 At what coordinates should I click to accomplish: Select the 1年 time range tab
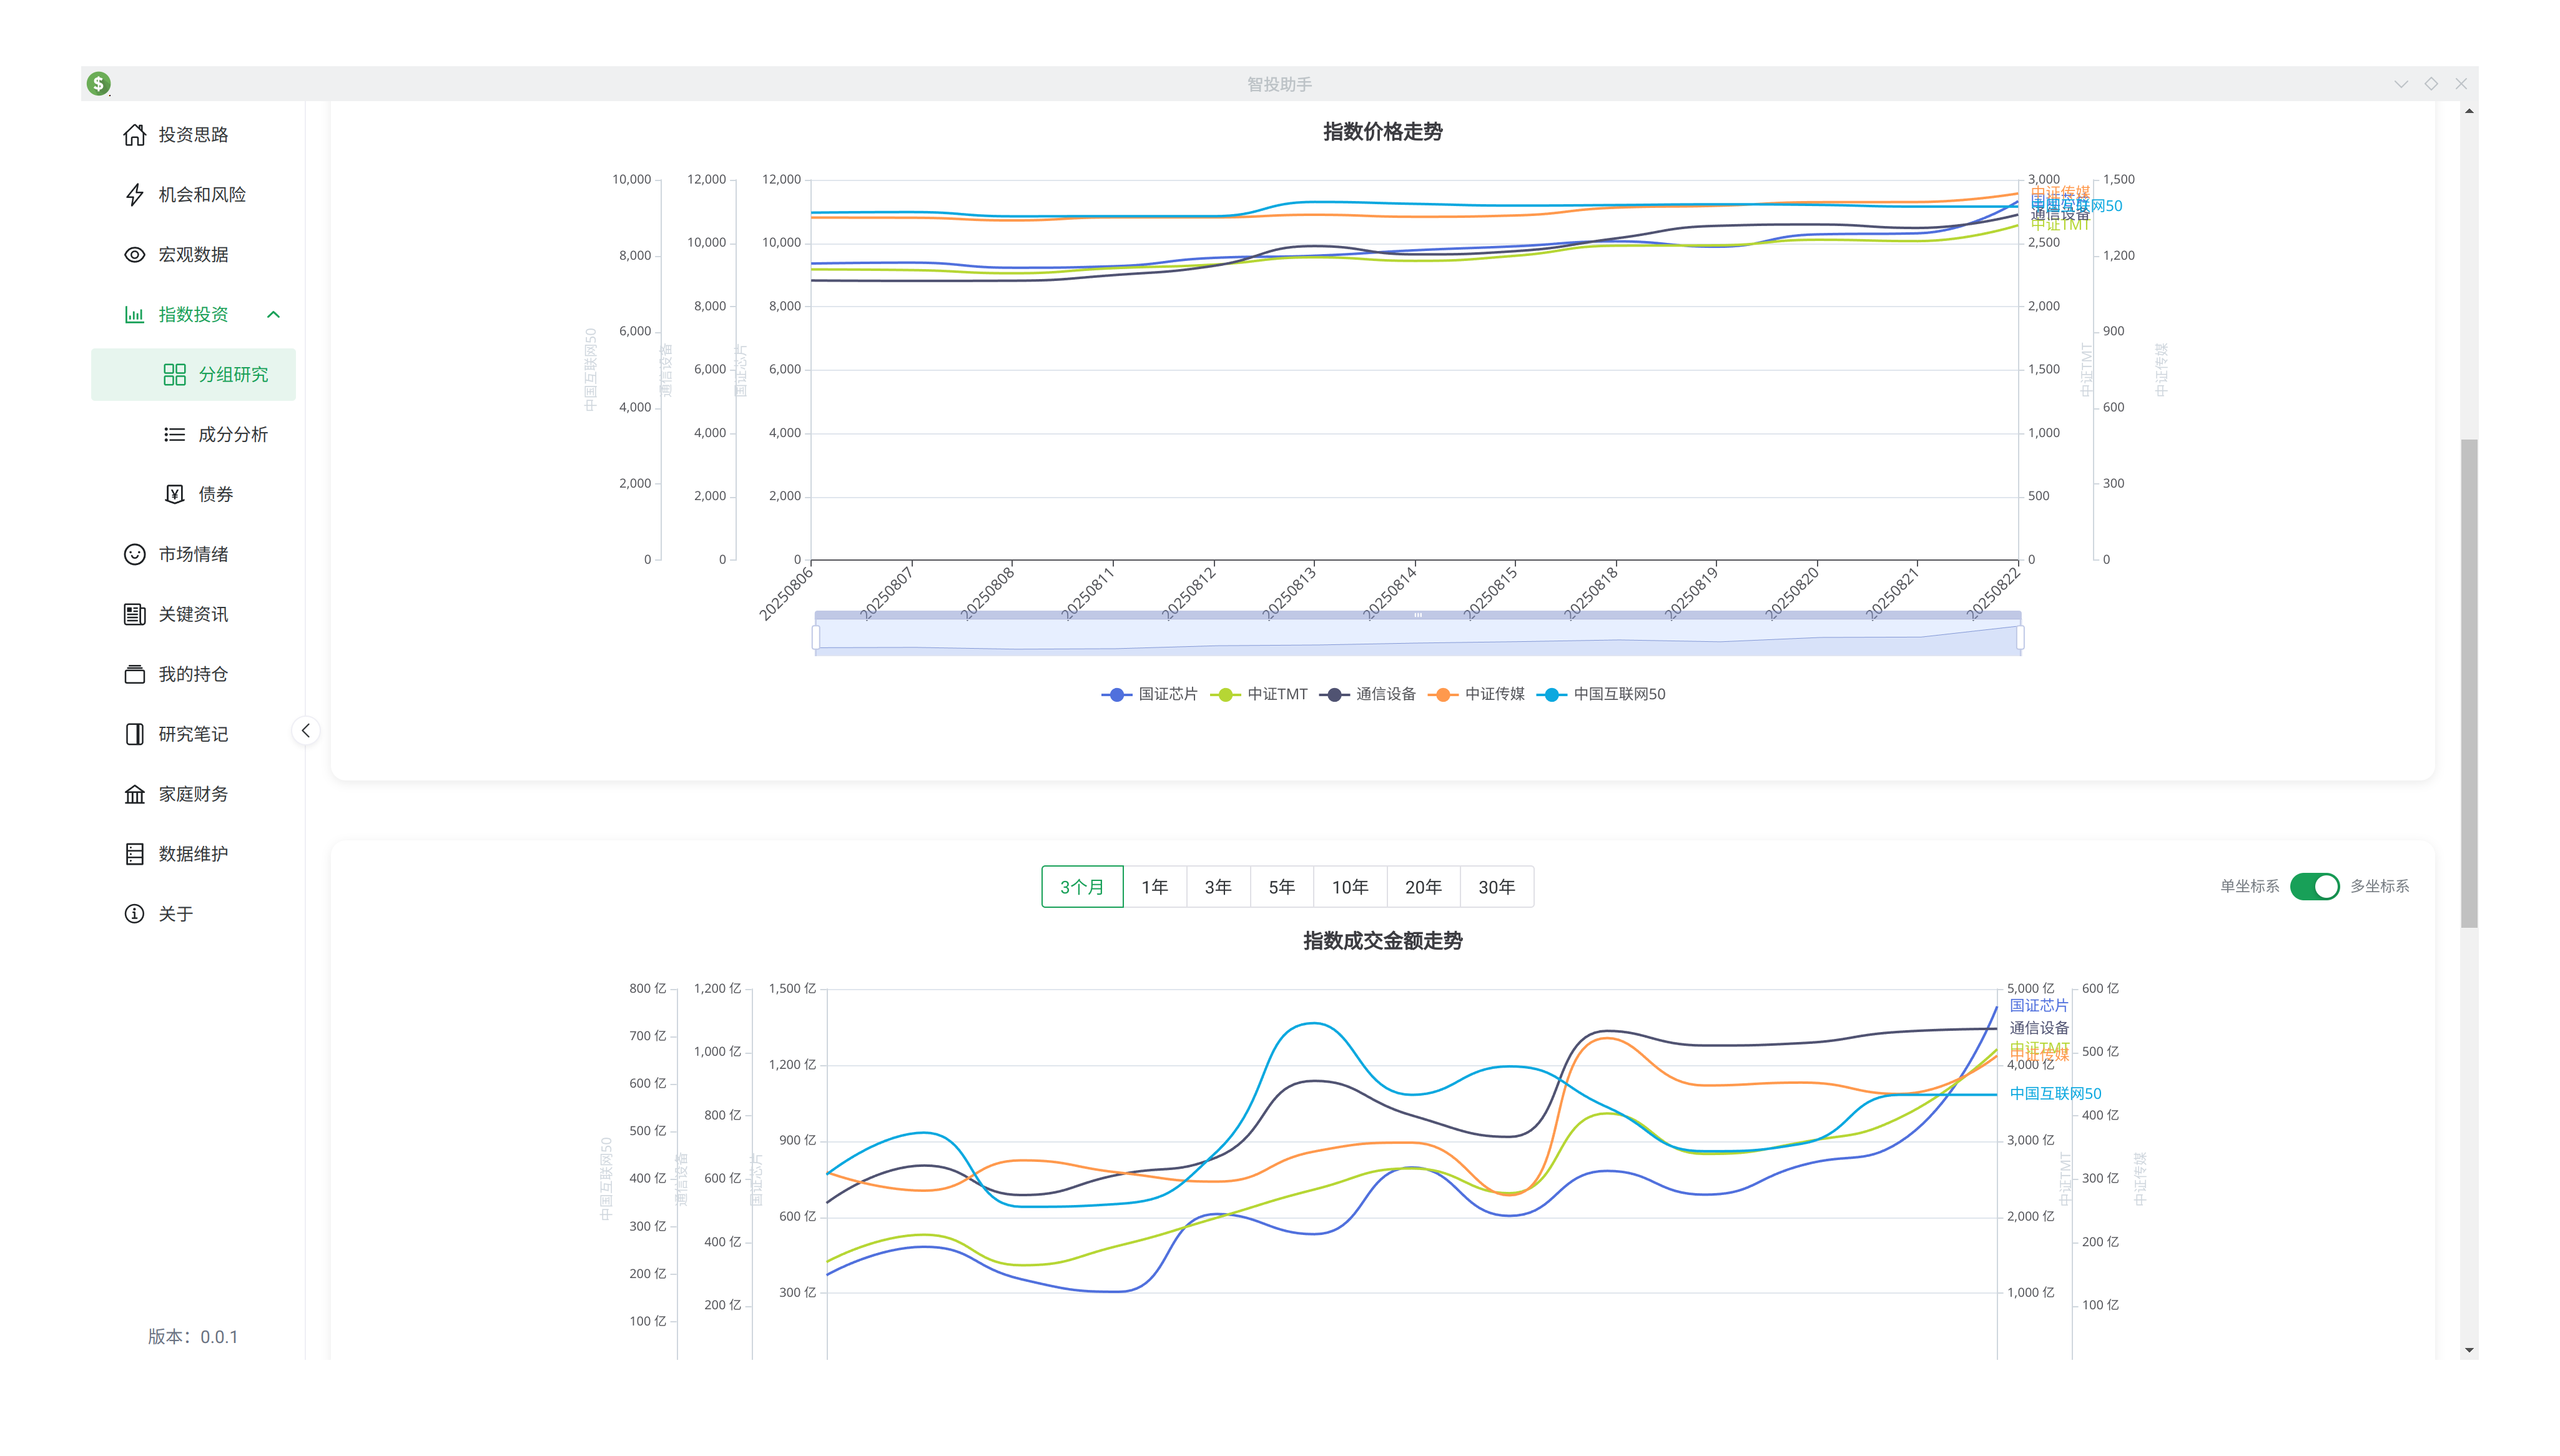[1154, 888]
